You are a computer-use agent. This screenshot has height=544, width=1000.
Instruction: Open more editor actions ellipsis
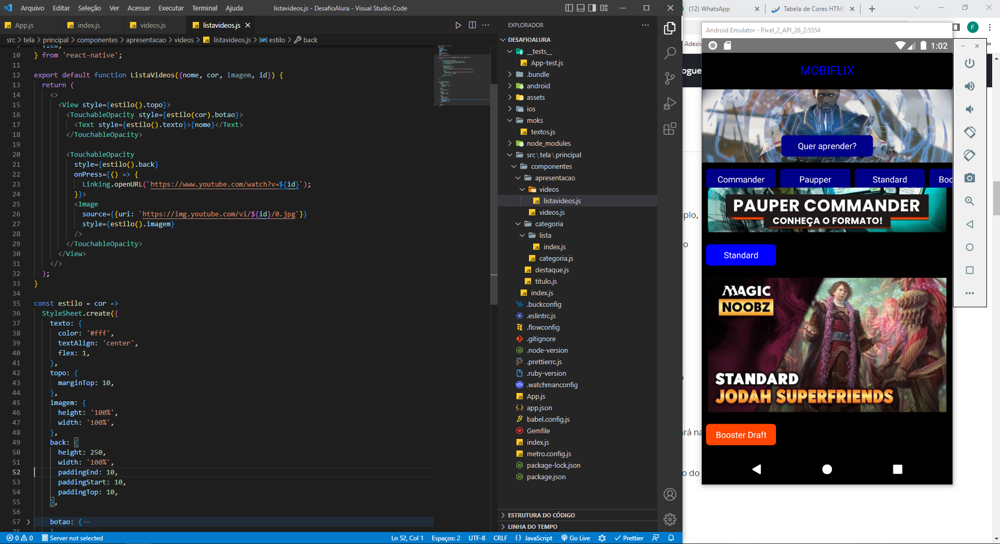(486, 25)
